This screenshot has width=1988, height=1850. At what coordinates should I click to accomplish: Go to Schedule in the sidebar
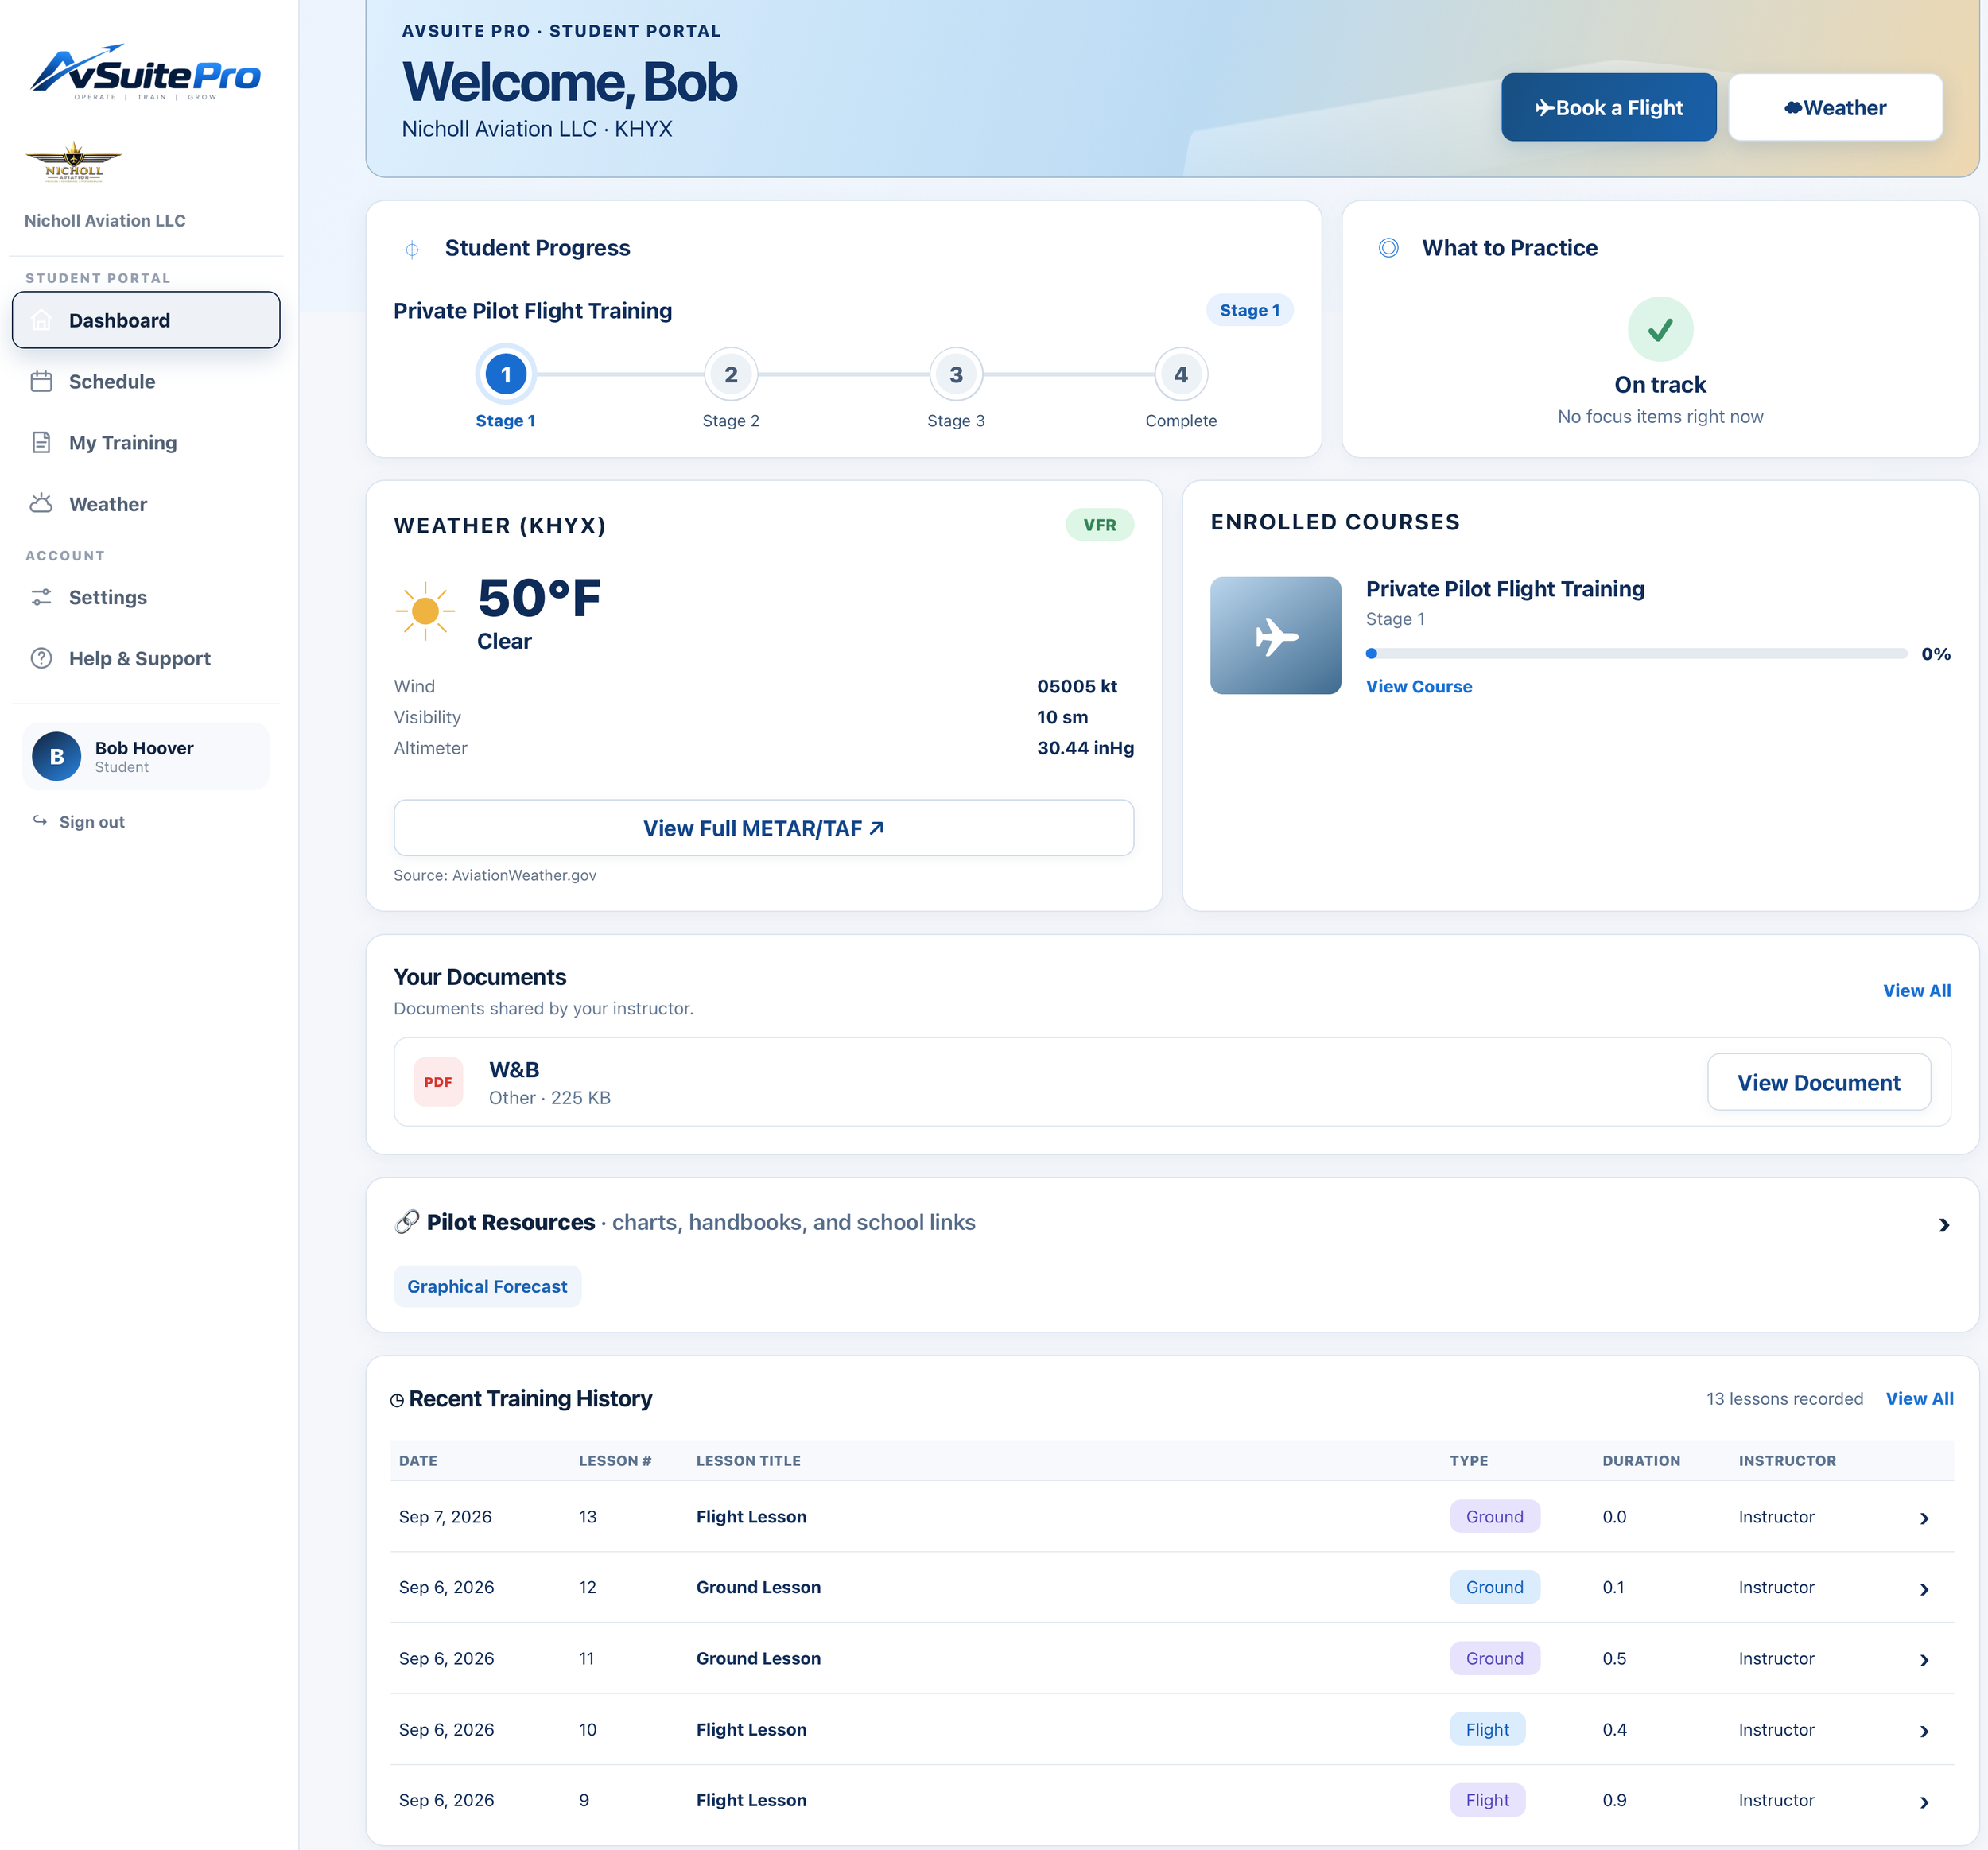146,381
